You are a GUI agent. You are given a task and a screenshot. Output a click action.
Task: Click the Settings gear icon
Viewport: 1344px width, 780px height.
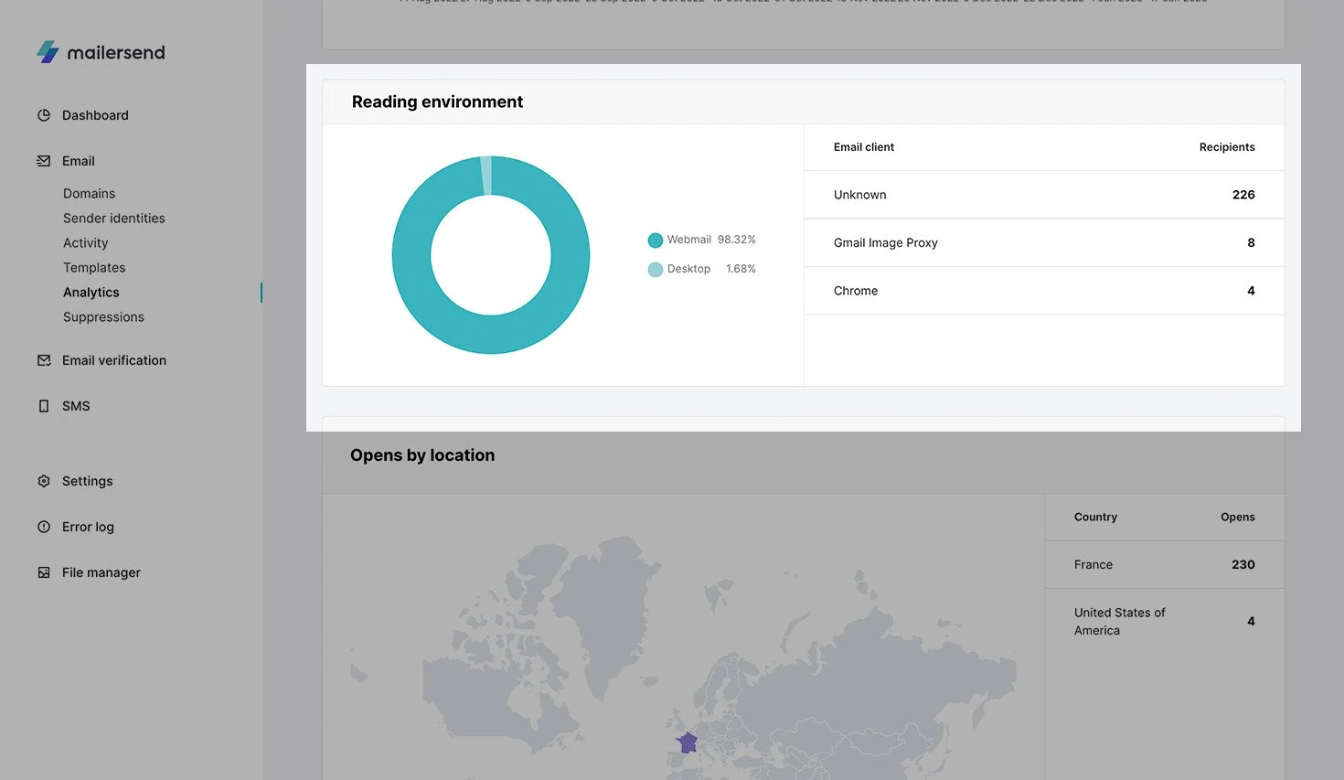point(44,481)
